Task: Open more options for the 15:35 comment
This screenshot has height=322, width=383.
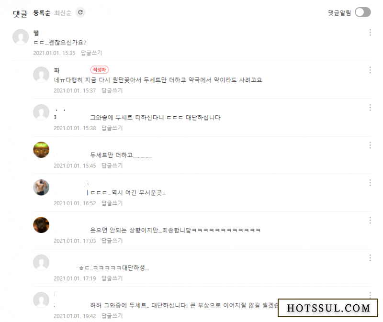Action: tap(370, 33)
